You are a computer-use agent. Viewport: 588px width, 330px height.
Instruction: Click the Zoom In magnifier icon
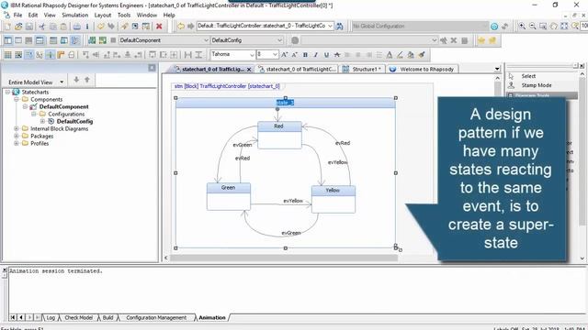[x=522, y=27]
